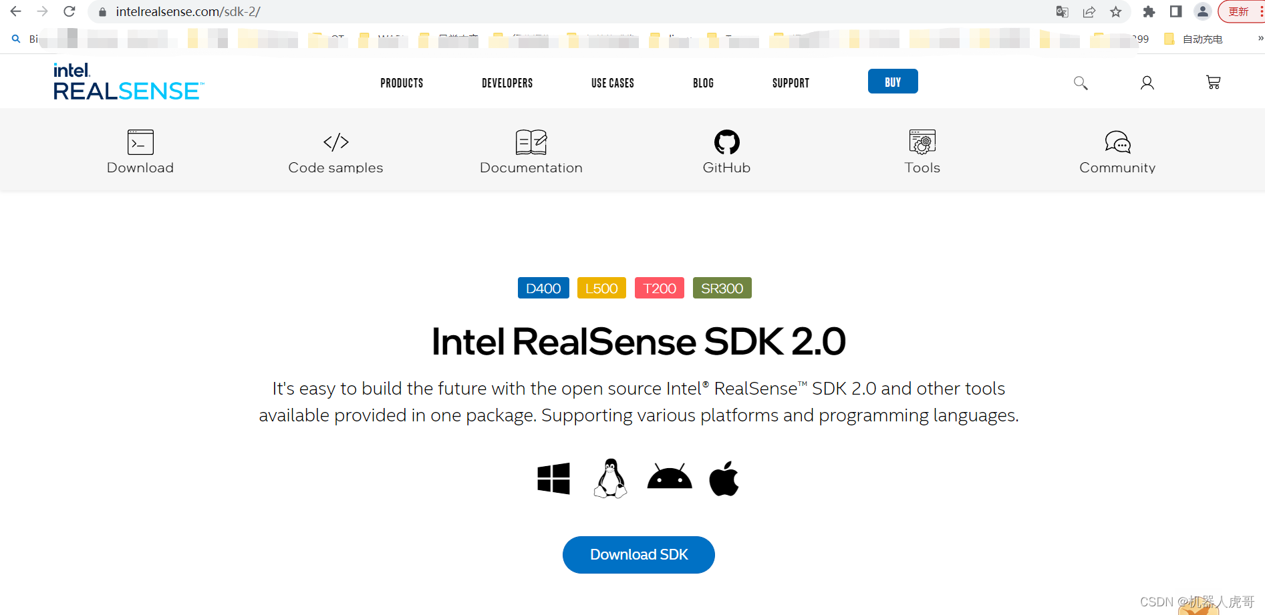
Task: Click the browser back arrow
Action: pos(16,11)
